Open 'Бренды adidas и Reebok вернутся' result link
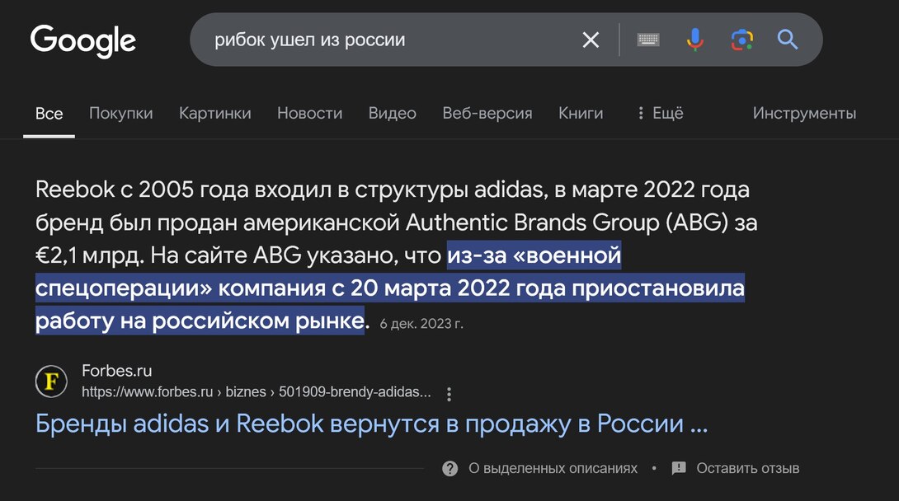This screenshot has height=501, width=899. click(x=371, y=424)
